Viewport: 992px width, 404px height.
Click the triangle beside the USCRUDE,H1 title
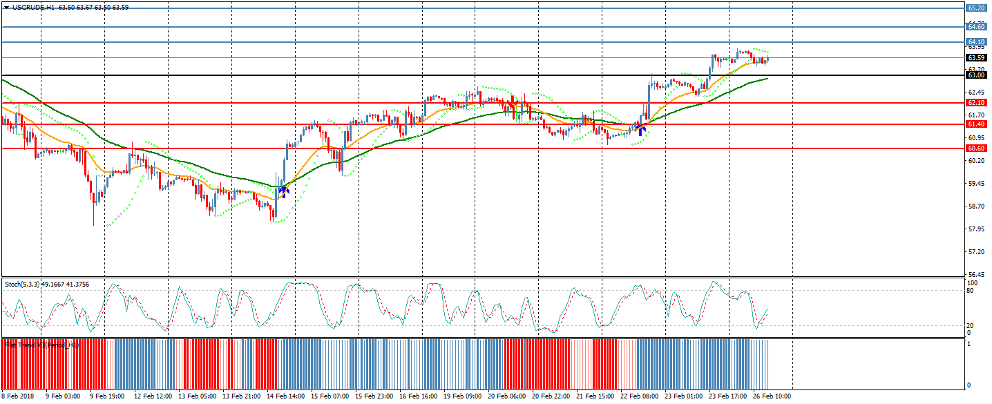point(6,7)
